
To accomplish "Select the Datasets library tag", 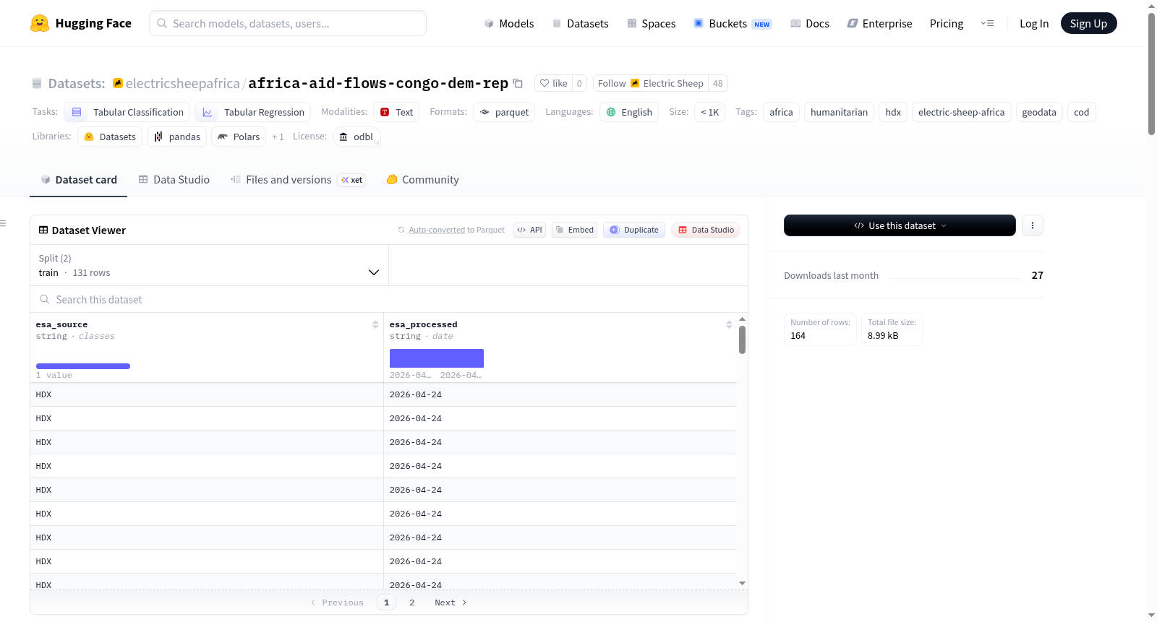I will [110, 137].
